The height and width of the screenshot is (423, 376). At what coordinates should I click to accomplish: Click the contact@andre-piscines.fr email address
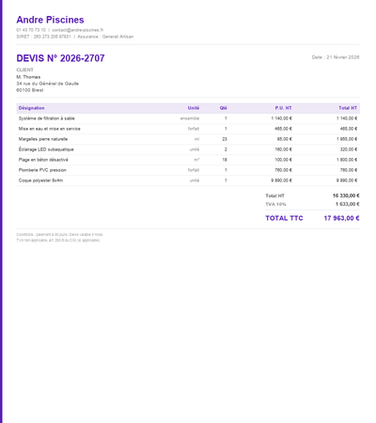click(78, 30)
